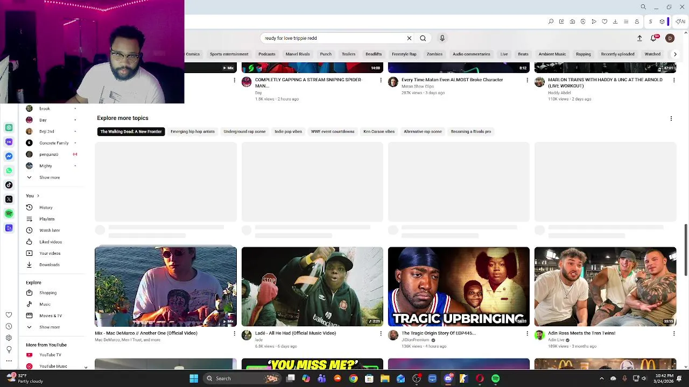
Task: Select the Watched filter chip
Action: click(x=652, y=54)
